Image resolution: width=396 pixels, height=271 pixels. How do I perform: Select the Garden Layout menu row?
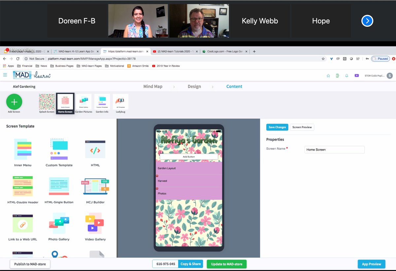[x=189, y=168]
